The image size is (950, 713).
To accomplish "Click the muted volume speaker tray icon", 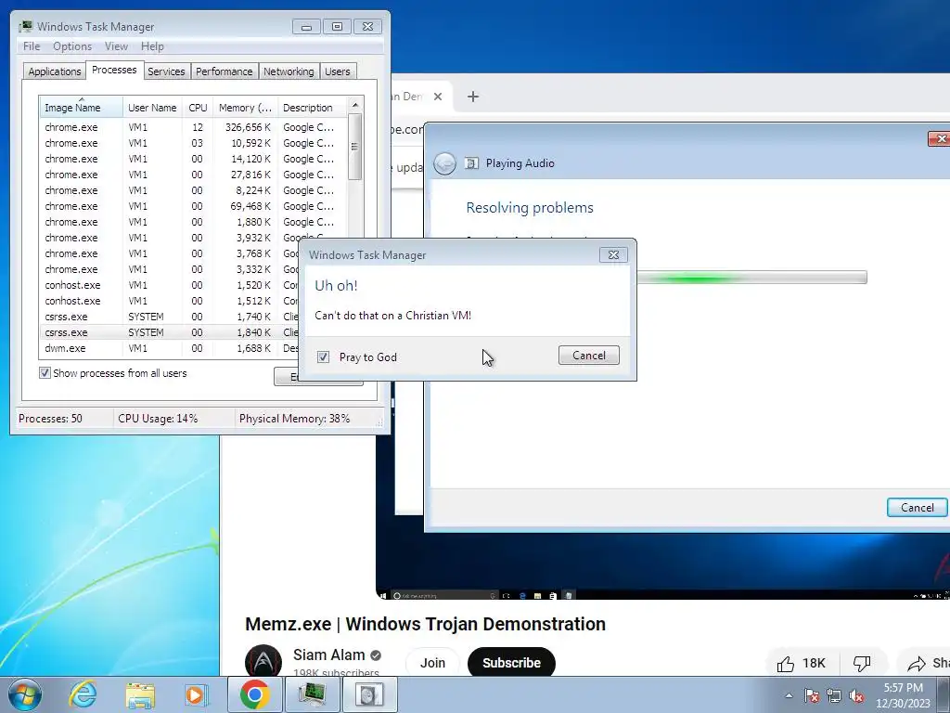I will (856, 695).
